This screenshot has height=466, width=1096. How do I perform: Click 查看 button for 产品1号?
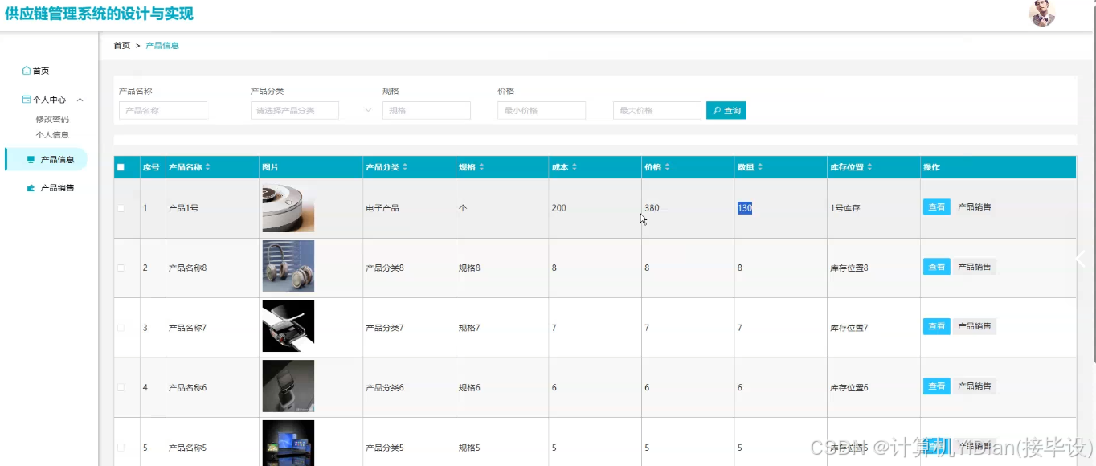click(x=937, y=207)
